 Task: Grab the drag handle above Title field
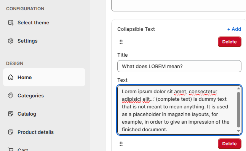click(x=121, y=42)
